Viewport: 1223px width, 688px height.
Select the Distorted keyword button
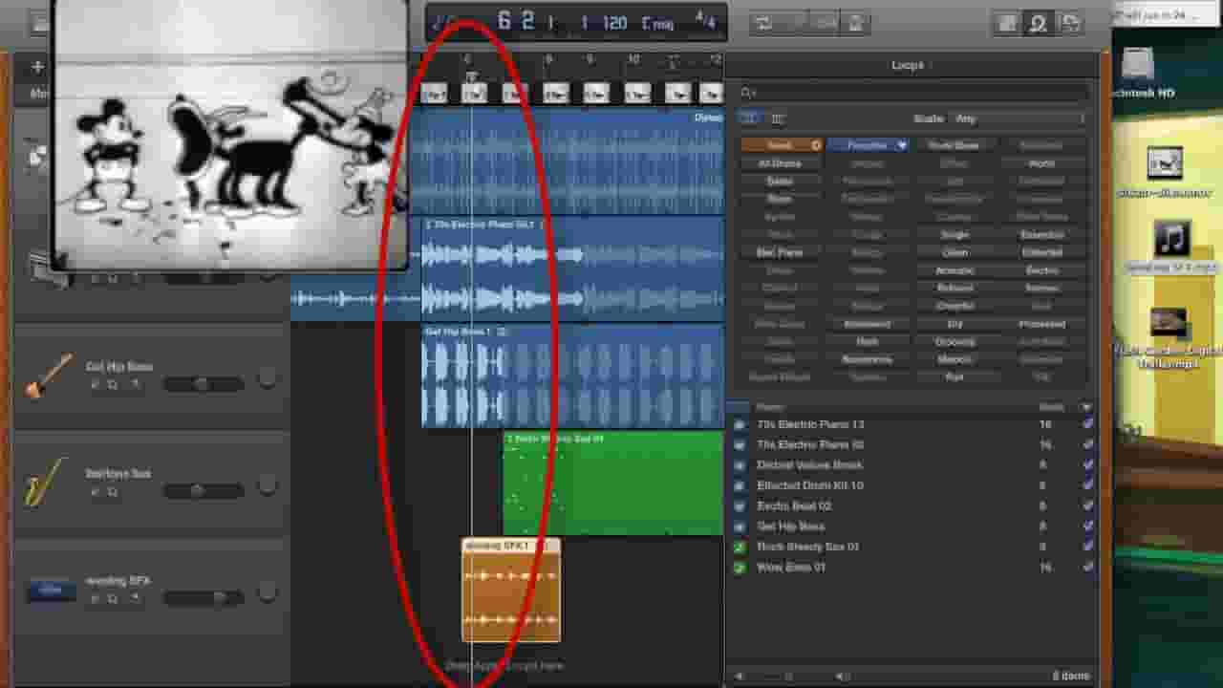pos(1041,253)
